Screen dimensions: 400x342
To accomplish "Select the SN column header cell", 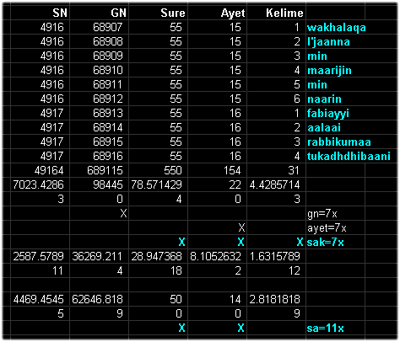I will click(x=41, y=13).
